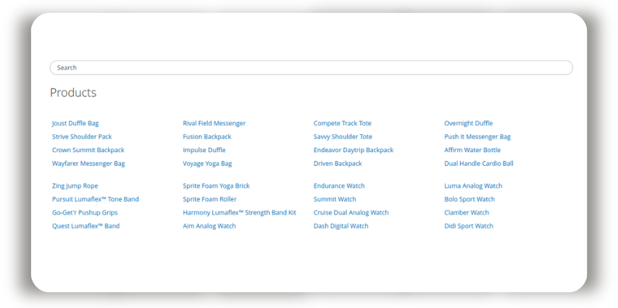Screen dimensions: 618x308
Task: Select the Impulse Duffle product
Action: [x=204, y=150]
